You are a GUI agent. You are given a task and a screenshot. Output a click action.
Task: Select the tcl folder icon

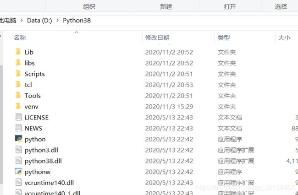click(18, 84)
